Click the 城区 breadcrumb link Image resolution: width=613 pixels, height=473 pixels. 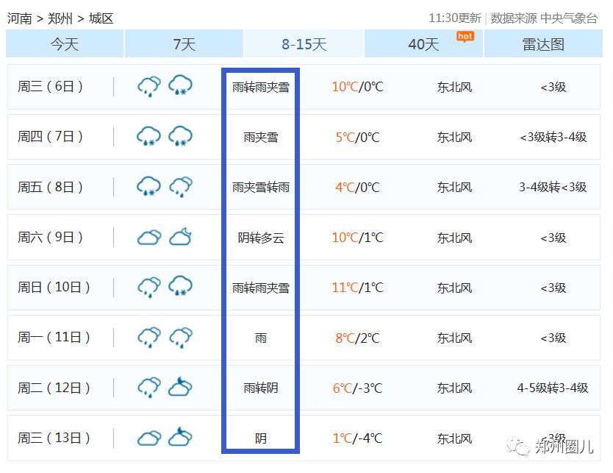point(101,18)
